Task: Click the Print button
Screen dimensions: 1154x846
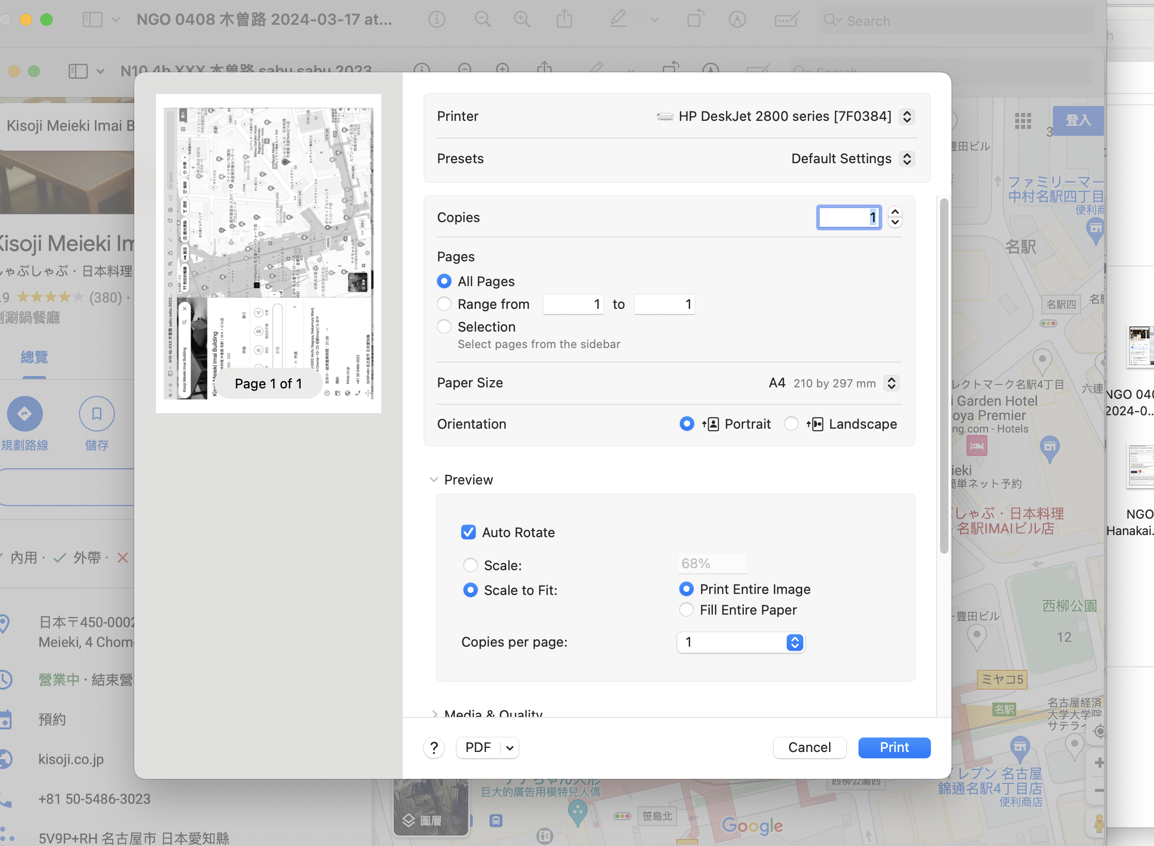Action: [x=894, y=747]
